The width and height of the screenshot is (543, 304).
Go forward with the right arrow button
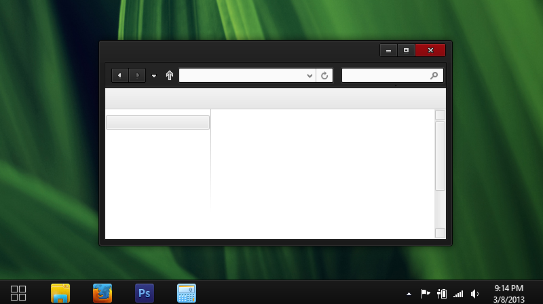coord(137,75)
